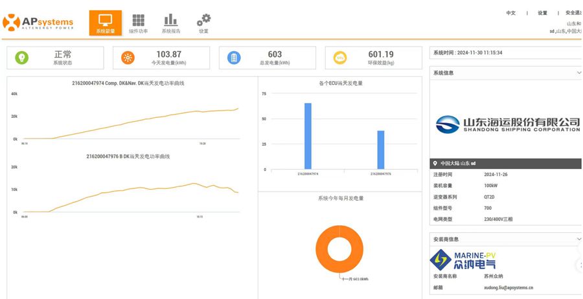Select the 系统能量 monitor tab

pos(105,23)
